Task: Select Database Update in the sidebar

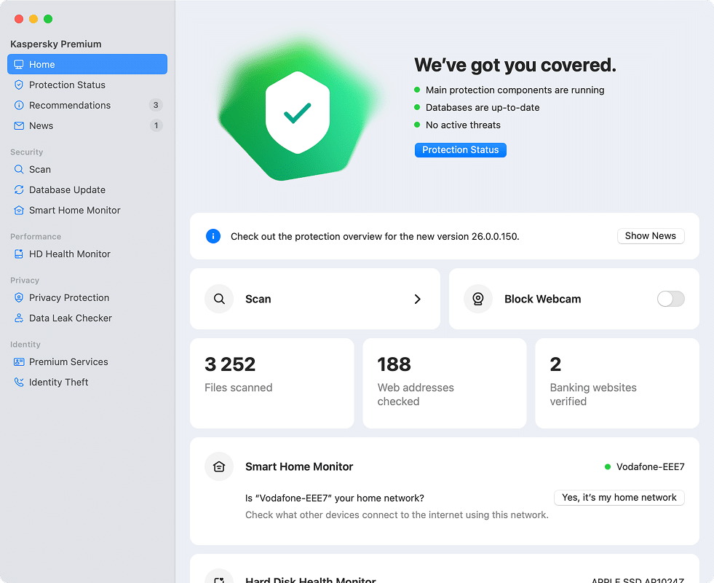Action: [x=87, y=189]
